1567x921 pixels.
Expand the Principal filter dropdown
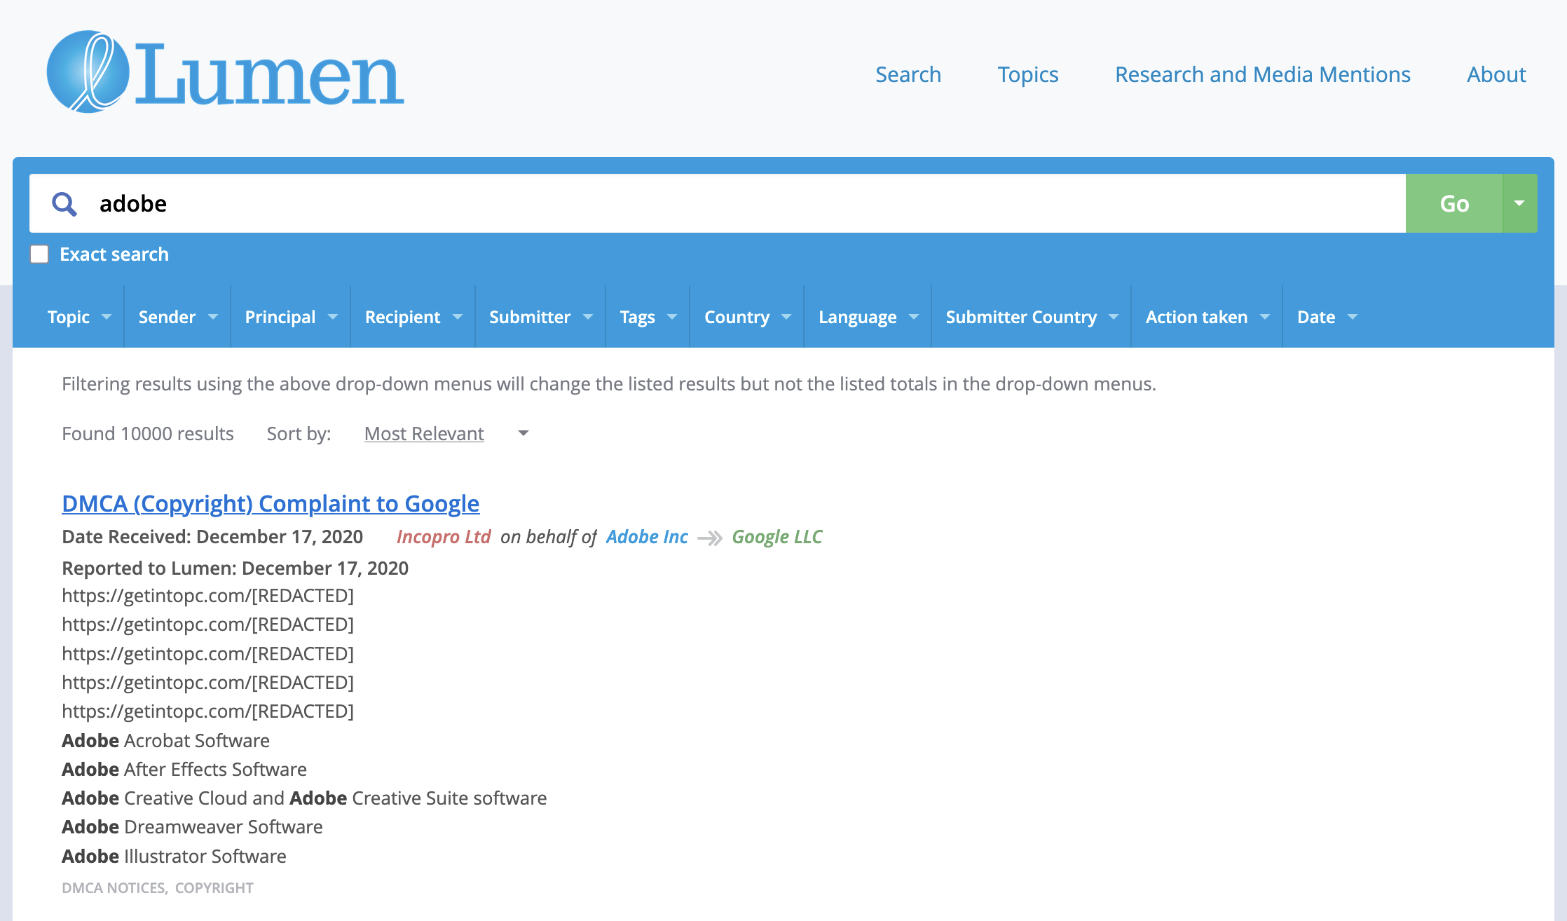(x=291, y=317)
